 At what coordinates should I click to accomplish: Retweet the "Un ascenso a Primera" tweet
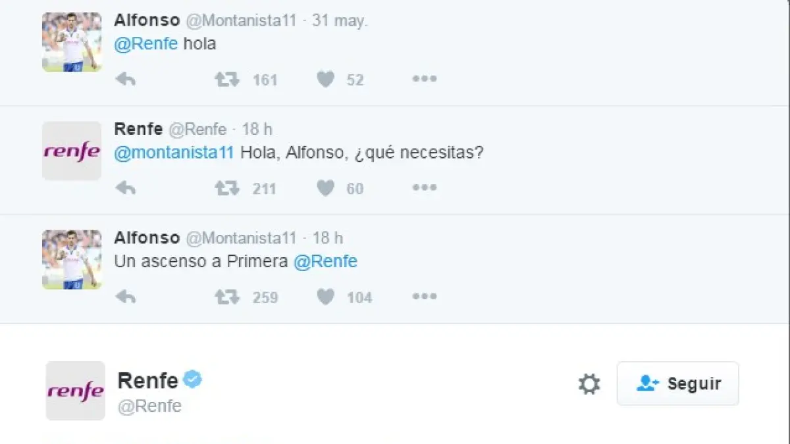point(227,297)
